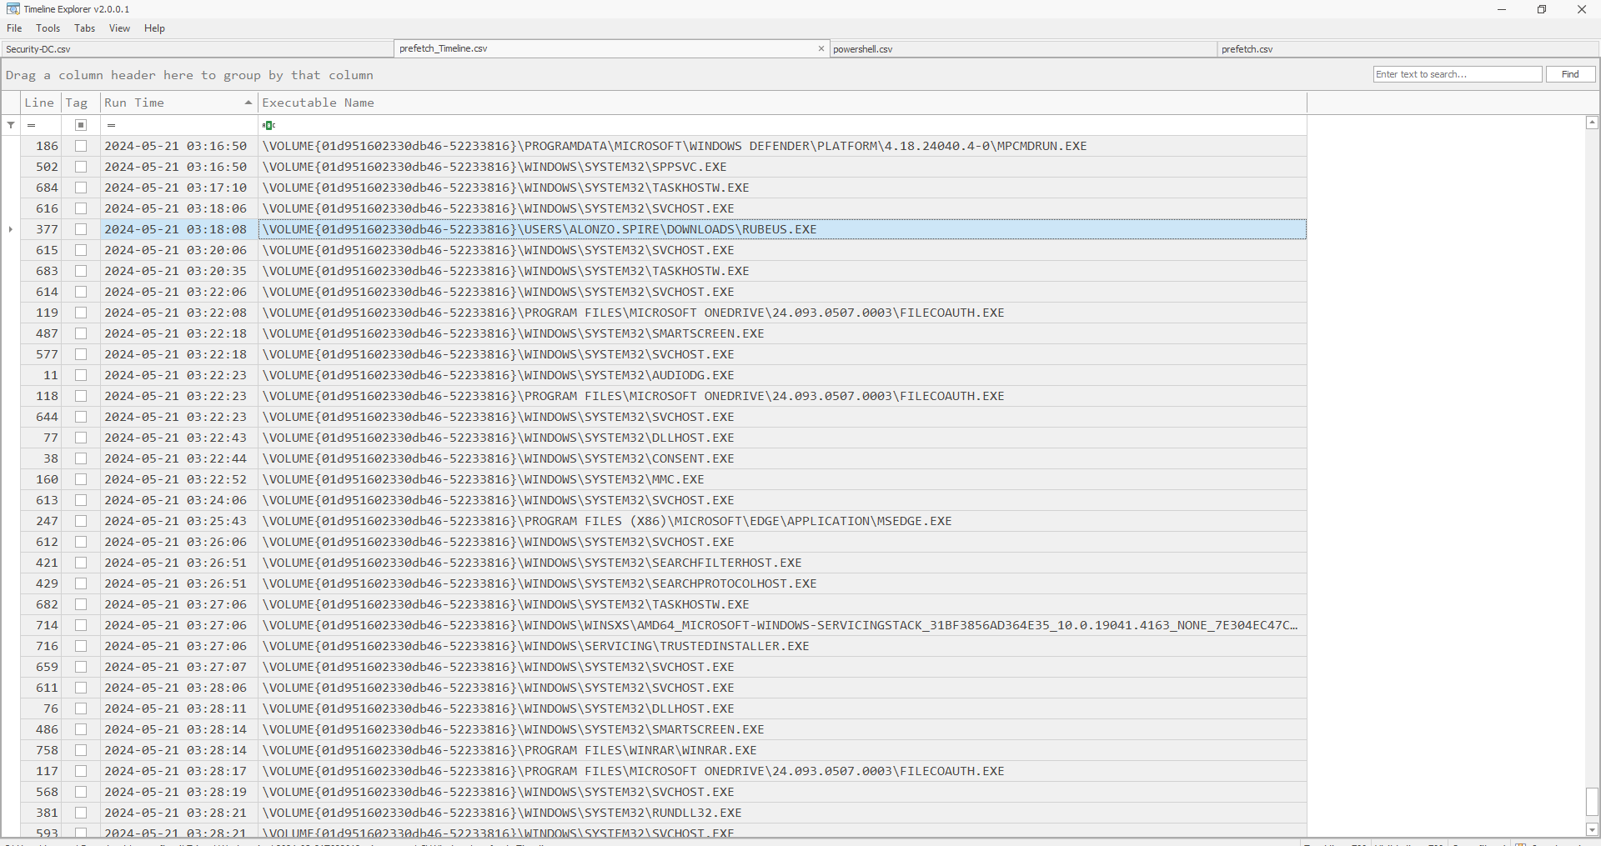Open the Tools menu

point(48,28)
